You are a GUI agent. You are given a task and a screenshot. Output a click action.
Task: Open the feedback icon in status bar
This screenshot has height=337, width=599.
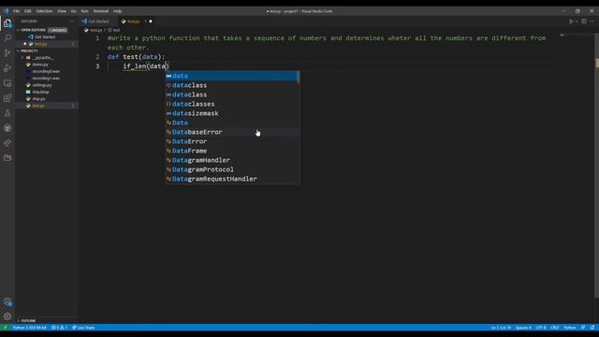583,328
